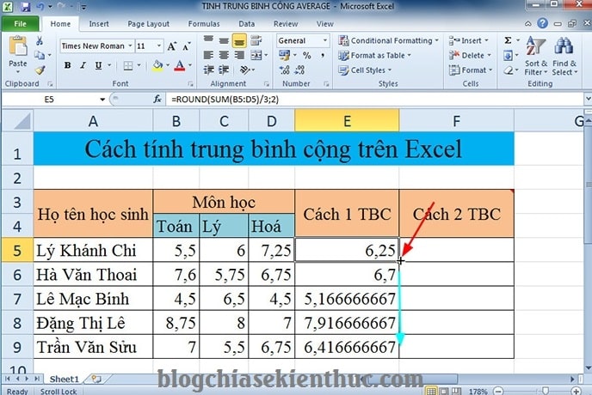Switch to the Insert tab

click(x=99, y=24)
